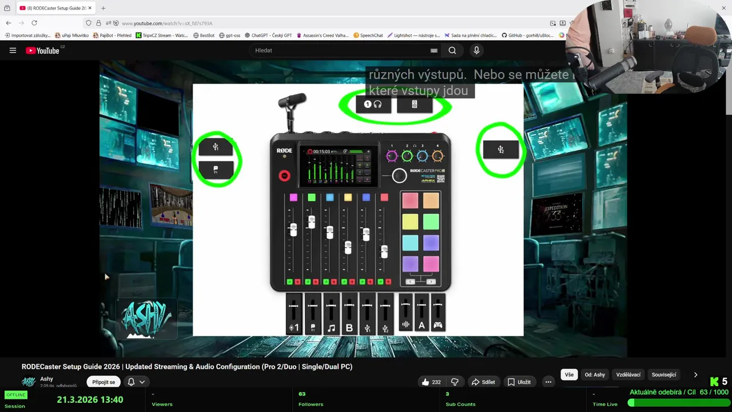This screenshot has width=732, height=412.
Task: Click the picture-in-picture icon in address bar
Action: coord(553,23)
